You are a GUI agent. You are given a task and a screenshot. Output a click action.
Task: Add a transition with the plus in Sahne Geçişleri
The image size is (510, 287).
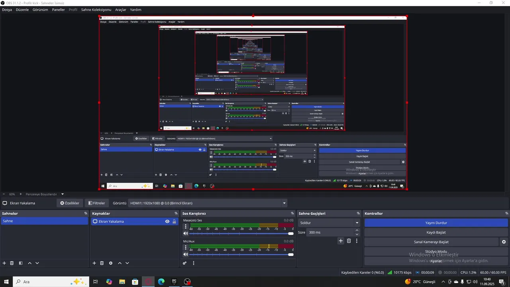[x=341, y=241]
